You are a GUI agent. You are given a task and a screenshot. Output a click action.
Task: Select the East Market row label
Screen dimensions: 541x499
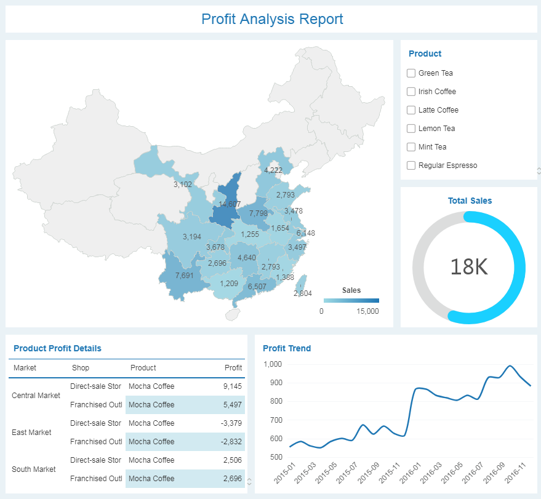[31, 433]
